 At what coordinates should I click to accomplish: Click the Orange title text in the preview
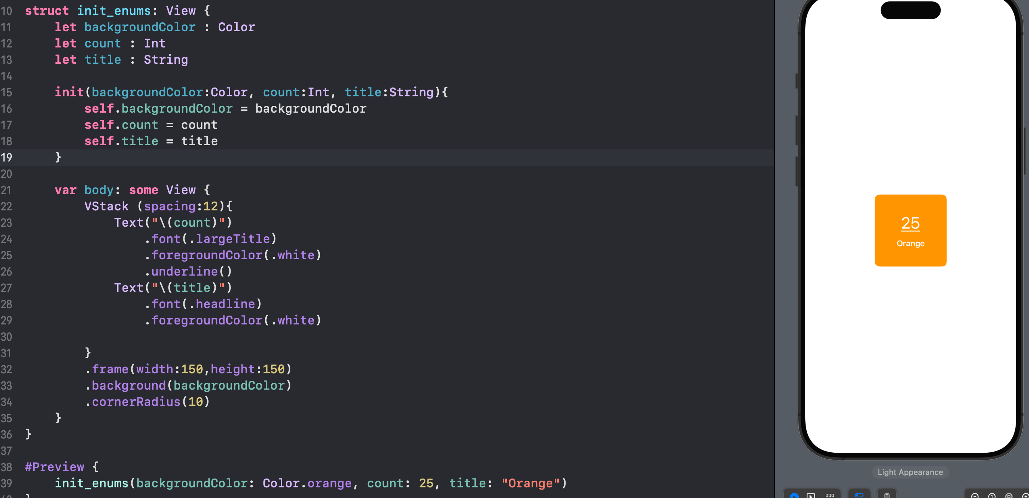tap(910, 243)
